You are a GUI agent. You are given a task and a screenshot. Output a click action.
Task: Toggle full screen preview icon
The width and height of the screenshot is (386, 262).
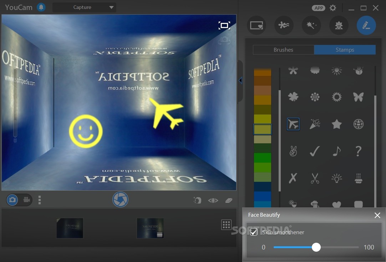(224, 25)
